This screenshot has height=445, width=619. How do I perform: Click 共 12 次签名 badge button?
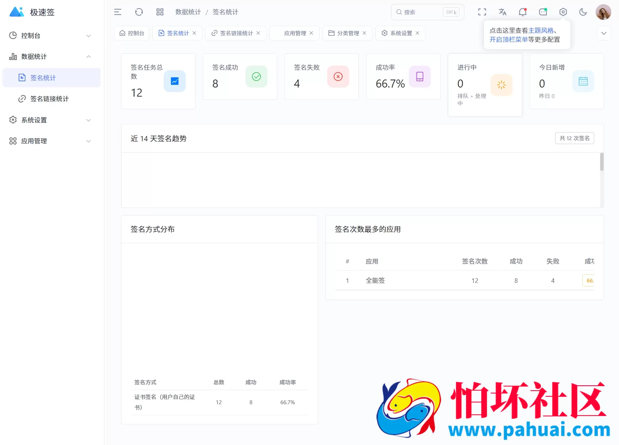574,138
